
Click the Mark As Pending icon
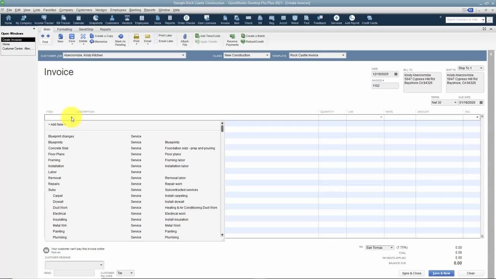(x=120, y=40)
